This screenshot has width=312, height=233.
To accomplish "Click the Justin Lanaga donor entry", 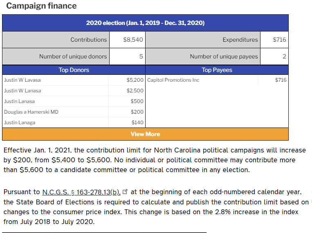I will 20,123.
